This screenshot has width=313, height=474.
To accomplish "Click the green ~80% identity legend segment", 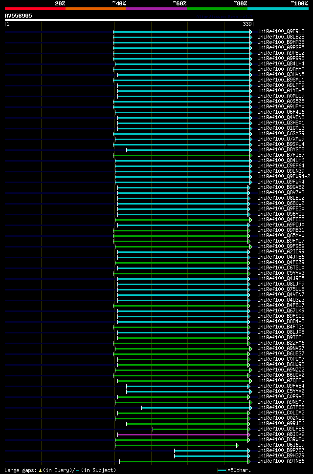I will point(217,9).
